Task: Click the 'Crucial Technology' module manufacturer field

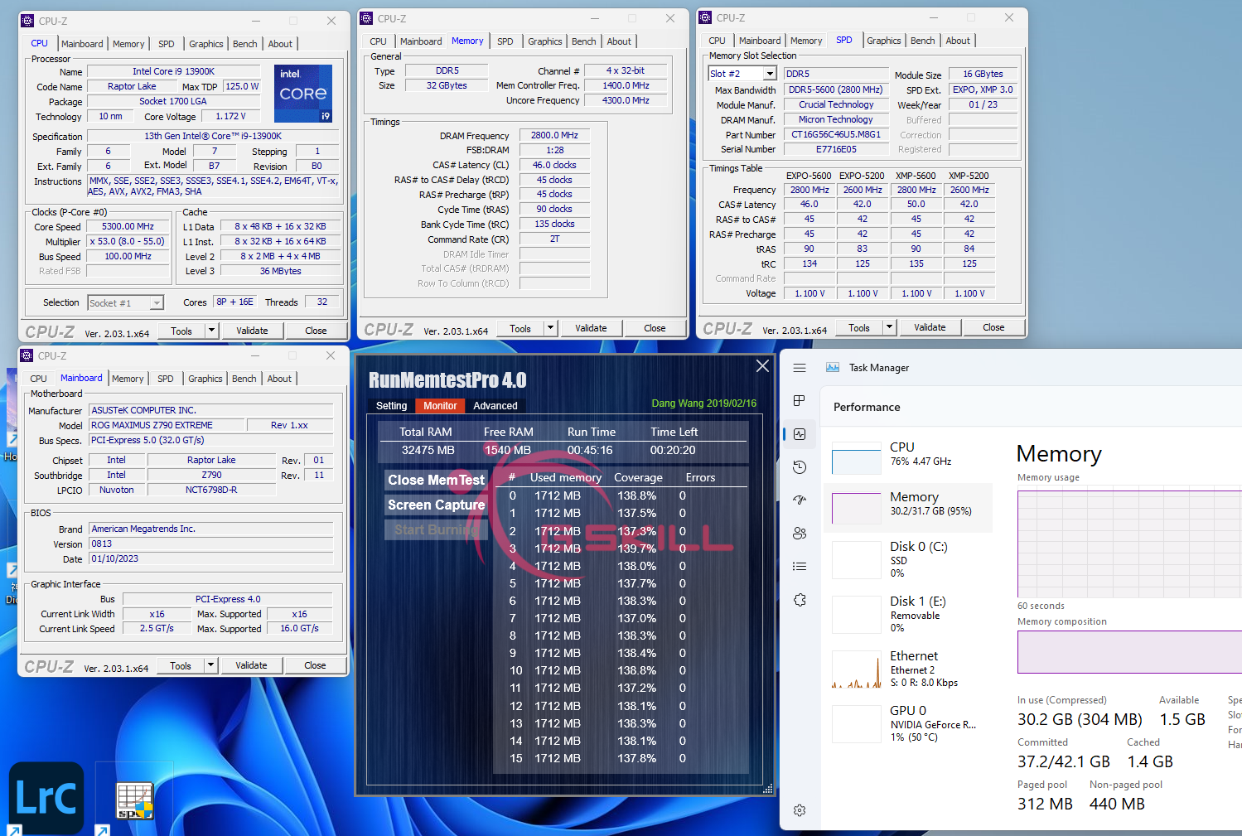Action: (836, 104)
